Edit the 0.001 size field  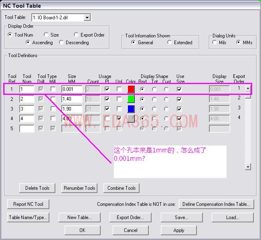(72, 89)
